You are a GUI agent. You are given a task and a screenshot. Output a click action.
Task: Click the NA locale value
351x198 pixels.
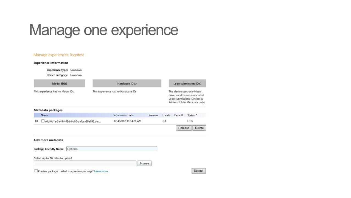pyautogui.click(x=164, y=121)
